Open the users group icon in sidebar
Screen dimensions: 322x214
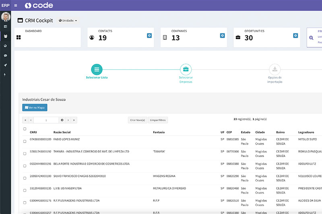pyautogui.click(x=5, y=36)
